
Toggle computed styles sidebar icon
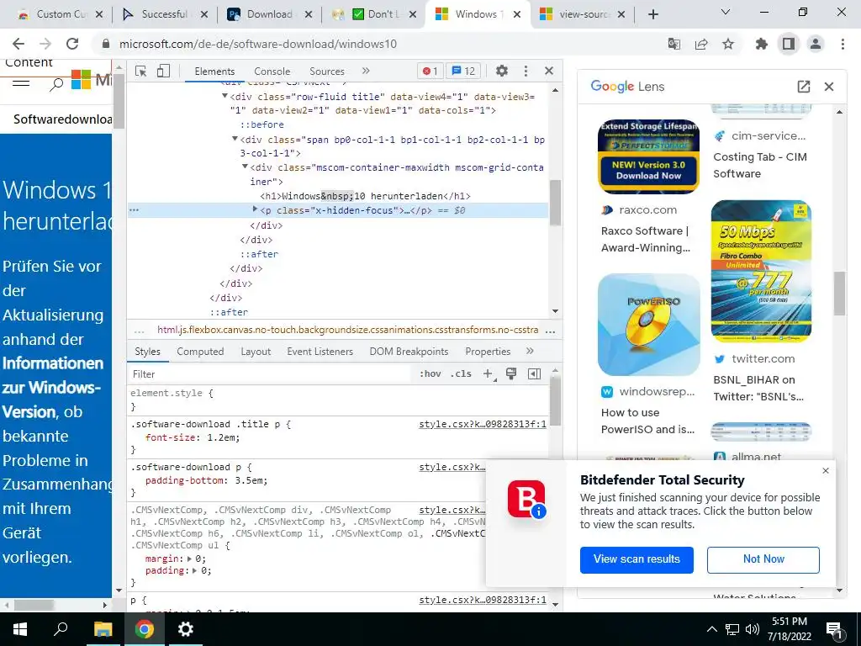(x=534, y=373)
